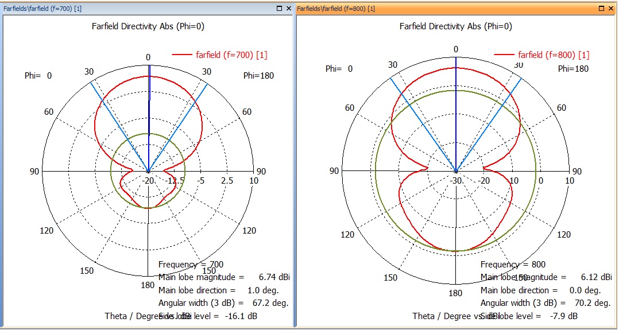Maximize the farfield (f=700) window
The height and width of the screenshot is (330, 619).
[x=280, y=8]
